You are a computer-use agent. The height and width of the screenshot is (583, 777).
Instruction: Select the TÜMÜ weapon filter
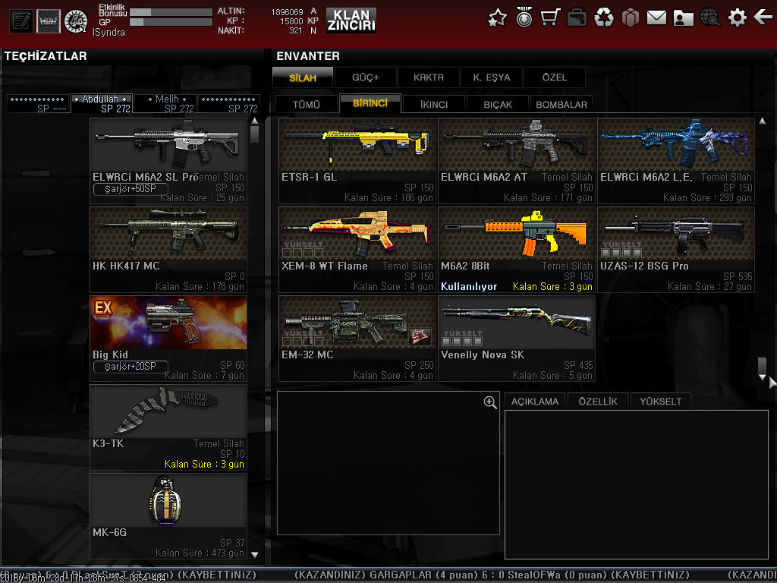tap(307, 104)
